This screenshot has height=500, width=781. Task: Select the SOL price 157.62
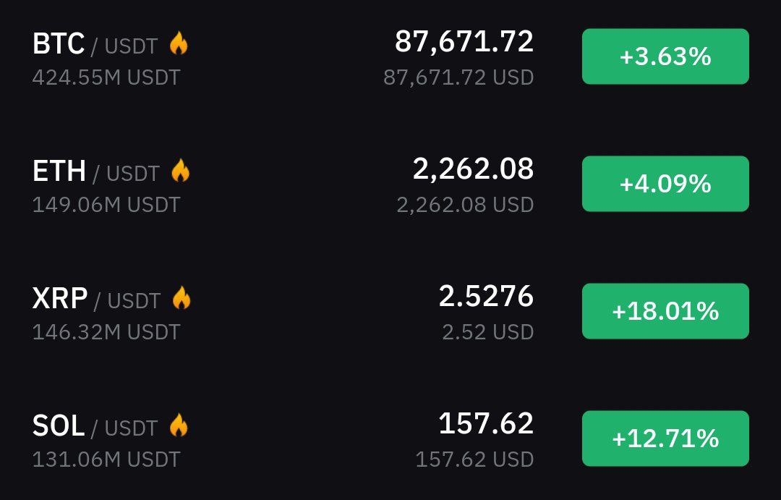[x=486, y=424]
